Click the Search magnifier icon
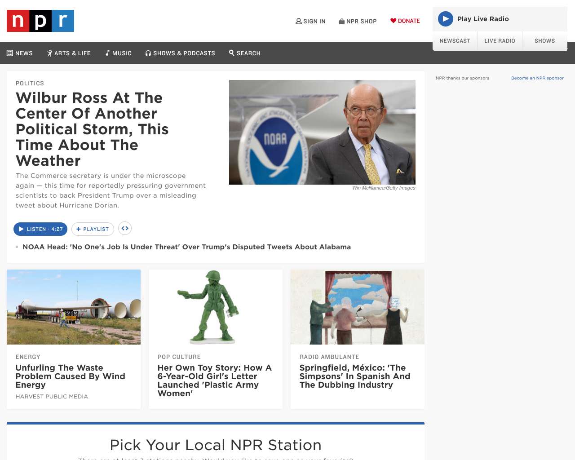 [232, 53]
